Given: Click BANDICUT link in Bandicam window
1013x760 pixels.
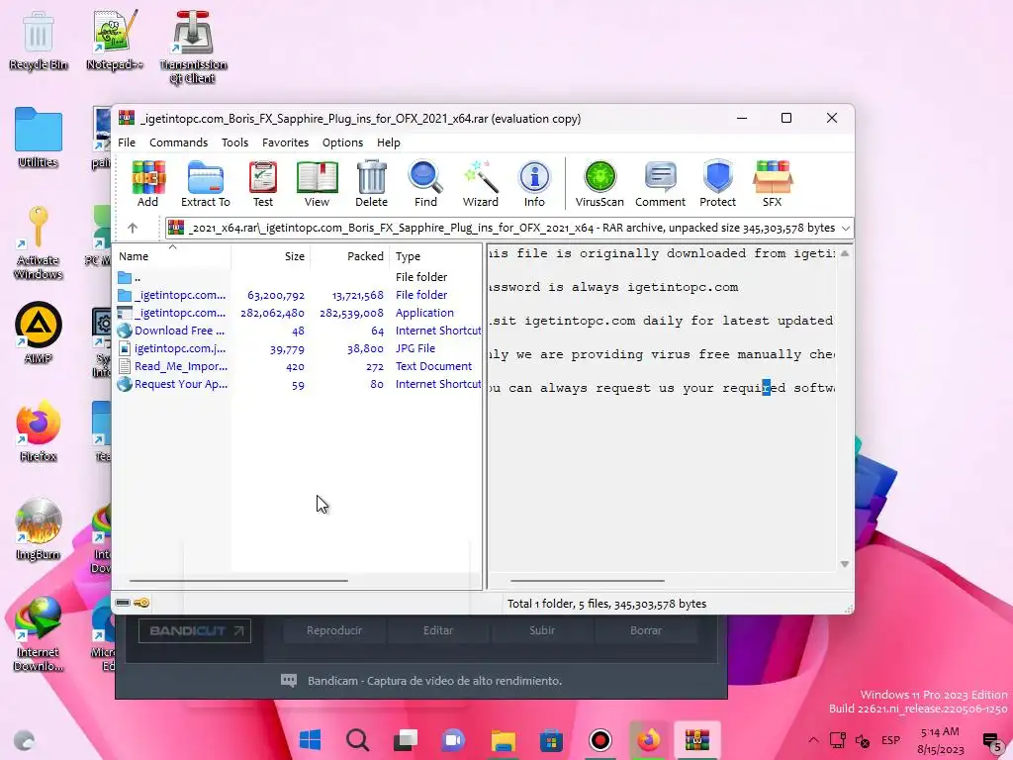Looking at the screenshot, I should tap(195, 630).
